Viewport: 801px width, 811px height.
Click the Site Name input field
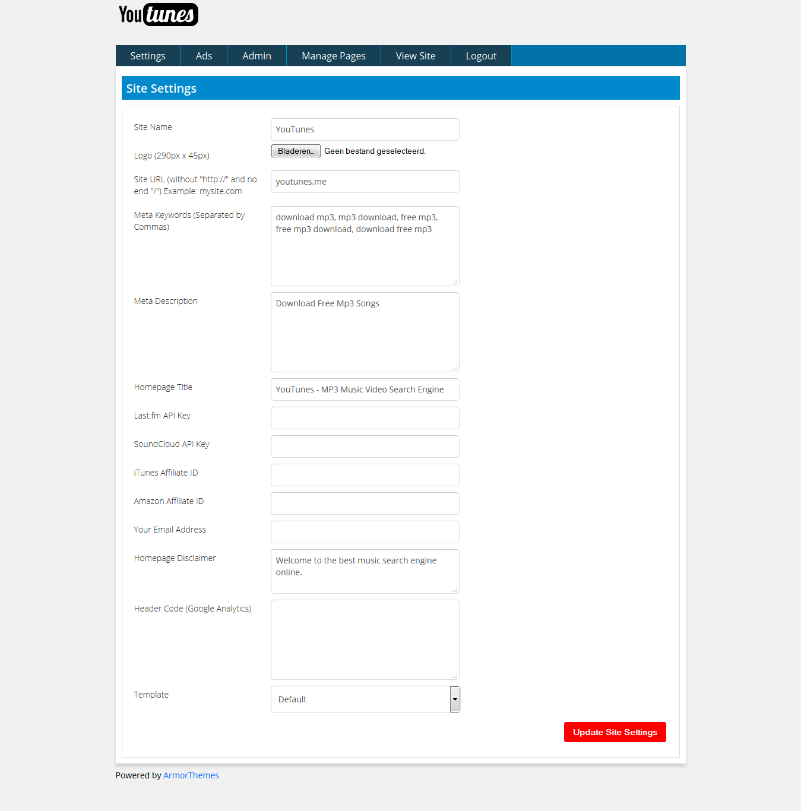pyautogui.click(x=365, y=129)
